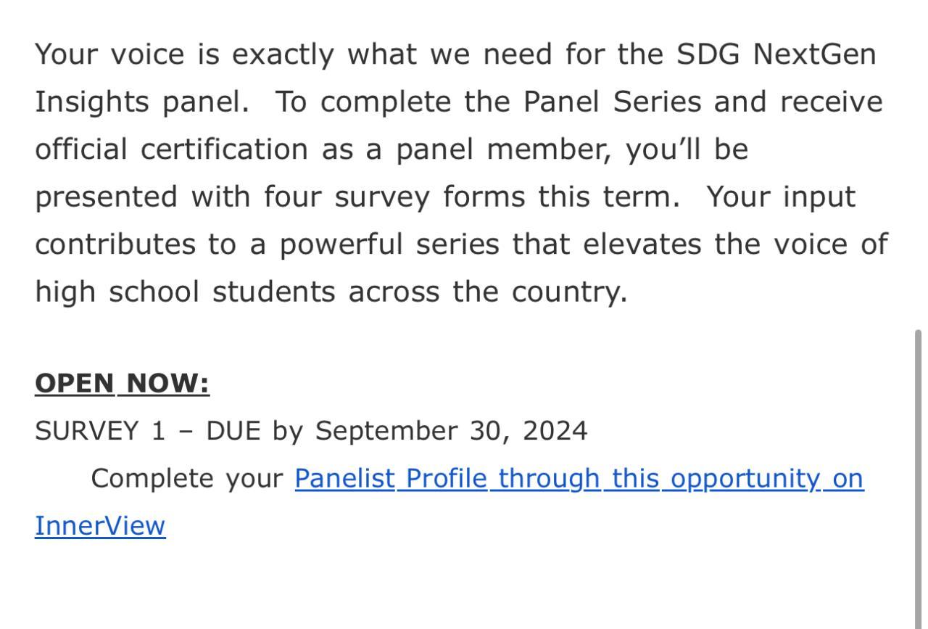The width and height of the screenshot is (928, 629).
Task: Click the words 'Your input'
Action: point(781,197)
